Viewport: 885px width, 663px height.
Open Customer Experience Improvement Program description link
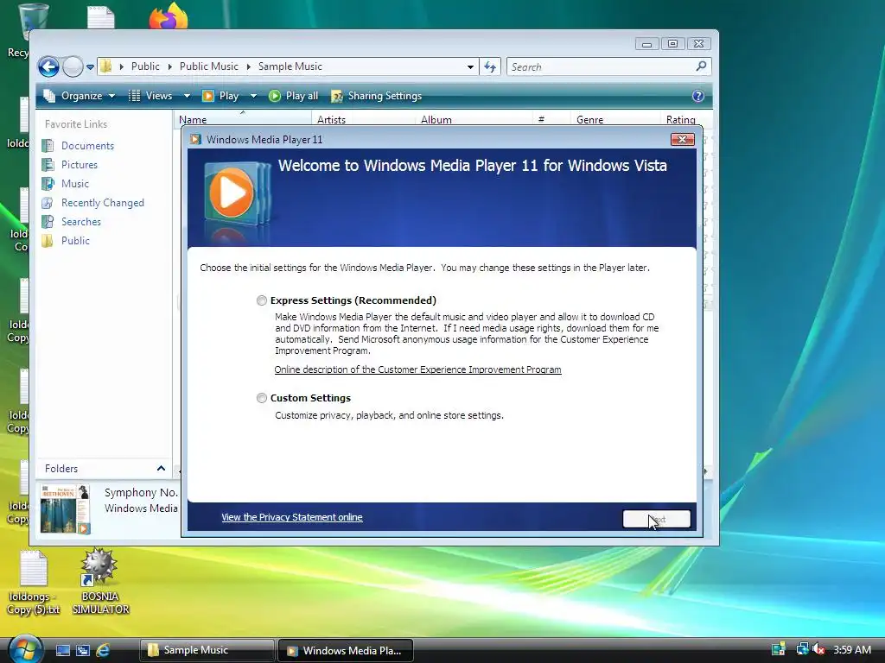[x=417, y=369]
